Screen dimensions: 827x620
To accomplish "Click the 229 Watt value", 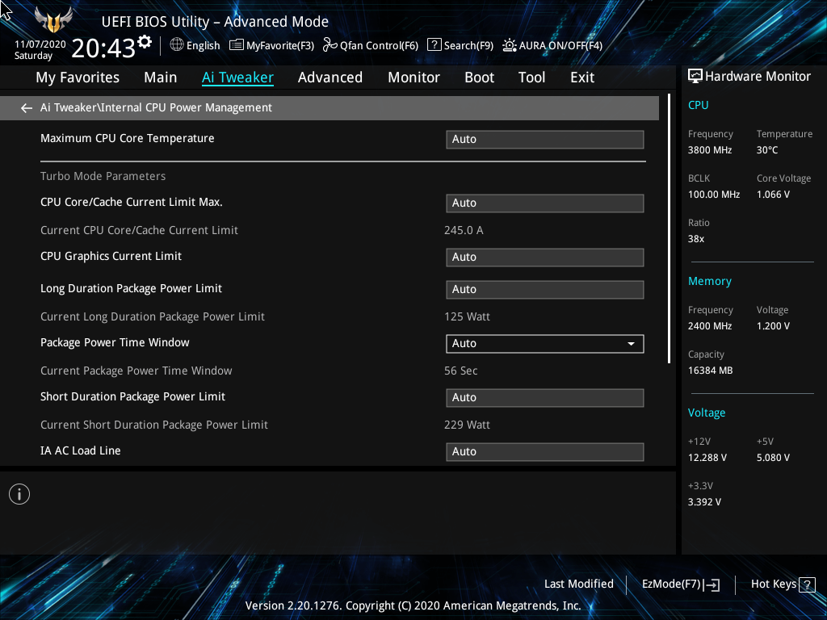I will (468, 425).
